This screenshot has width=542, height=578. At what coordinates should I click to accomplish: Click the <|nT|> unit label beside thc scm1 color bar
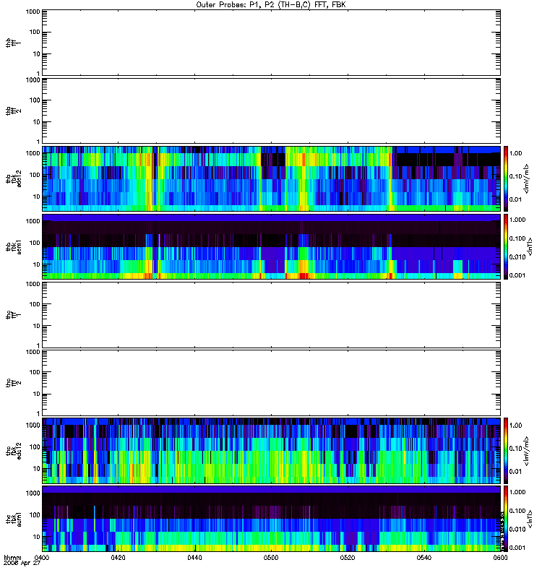point(530,519)
